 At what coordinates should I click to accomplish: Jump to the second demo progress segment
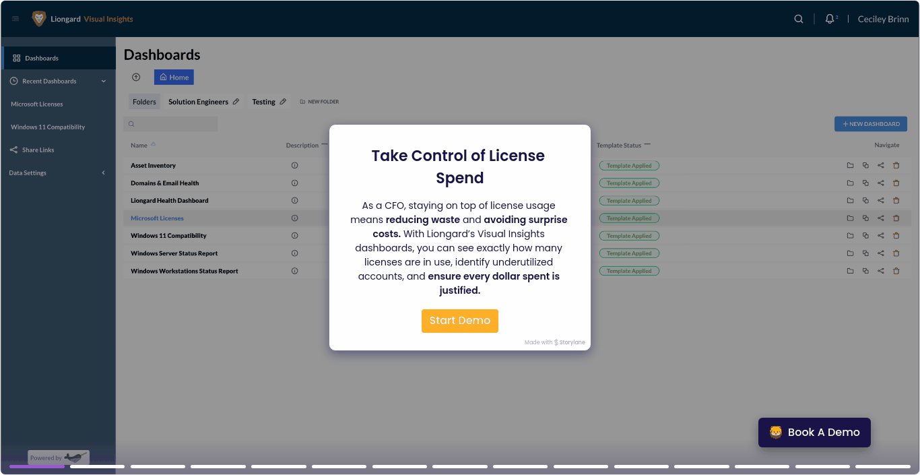tap(97, 466)
